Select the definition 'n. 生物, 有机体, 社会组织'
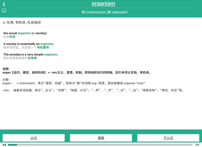 (x=22, y=23)
